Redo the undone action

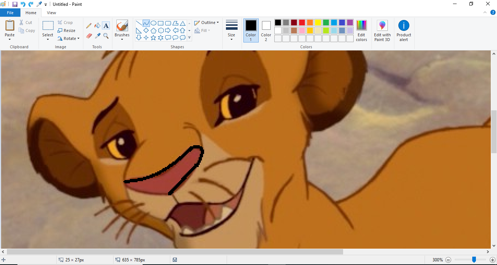31,4
